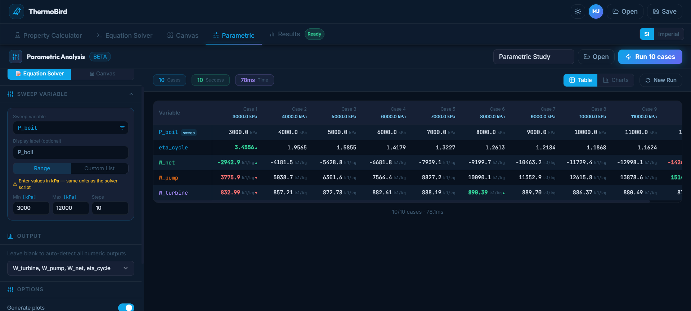Click W_pump value 3775.9

(x=230, y=177)
